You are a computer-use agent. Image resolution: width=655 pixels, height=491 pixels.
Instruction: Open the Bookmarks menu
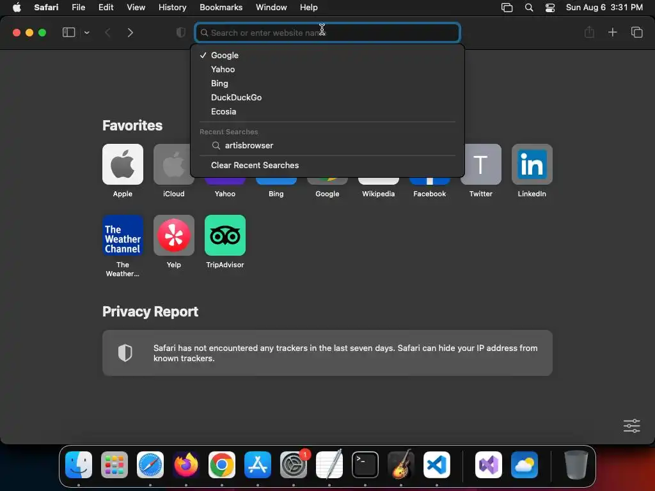[221, 8]
